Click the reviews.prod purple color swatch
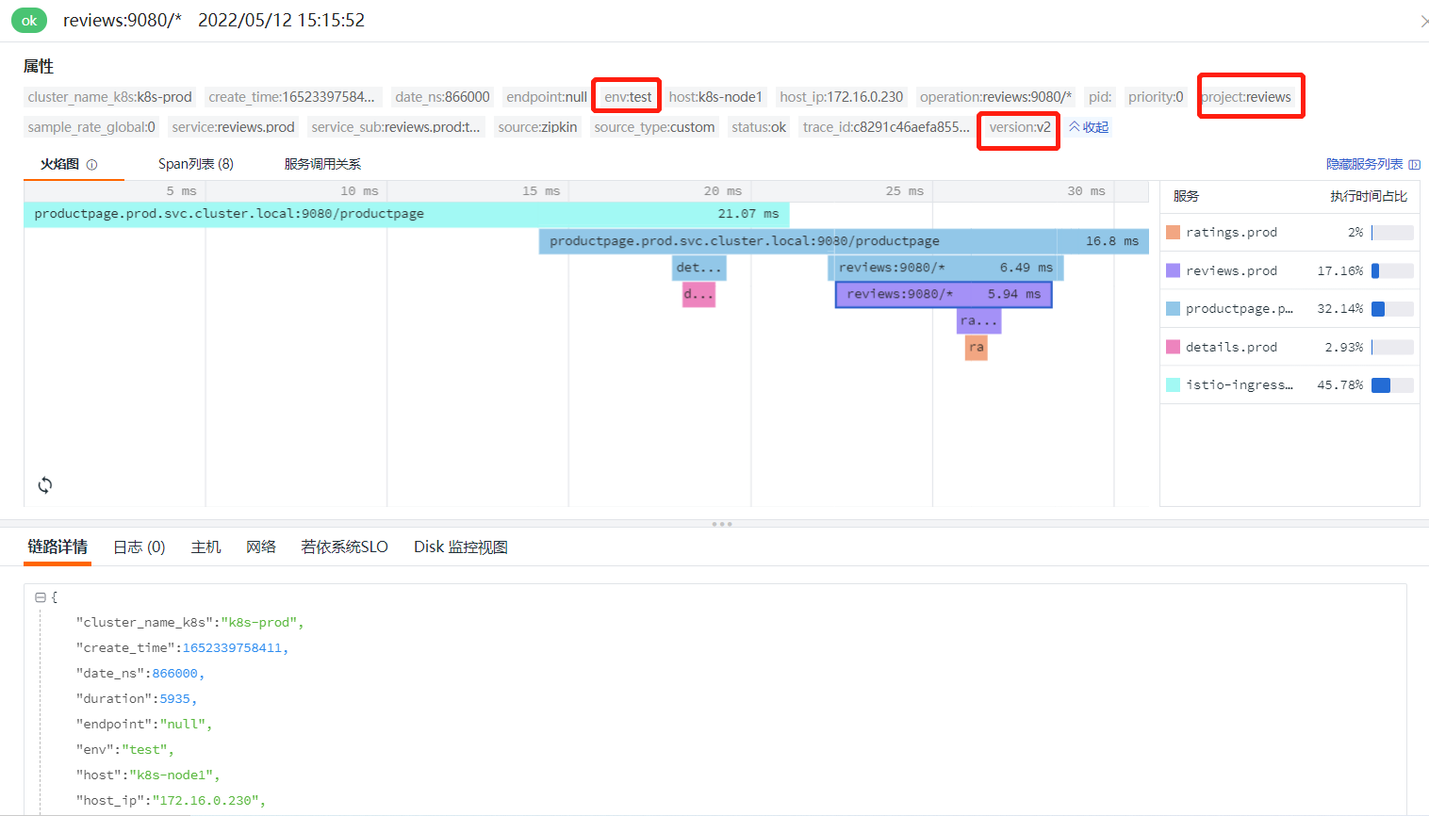Screen dimensions: 1429x816 point(1173,270)
